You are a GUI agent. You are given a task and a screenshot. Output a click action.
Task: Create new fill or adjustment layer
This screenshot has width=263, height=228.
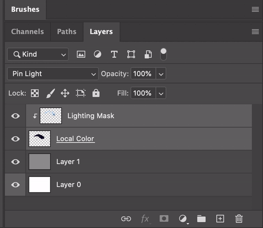pos(183,219)
